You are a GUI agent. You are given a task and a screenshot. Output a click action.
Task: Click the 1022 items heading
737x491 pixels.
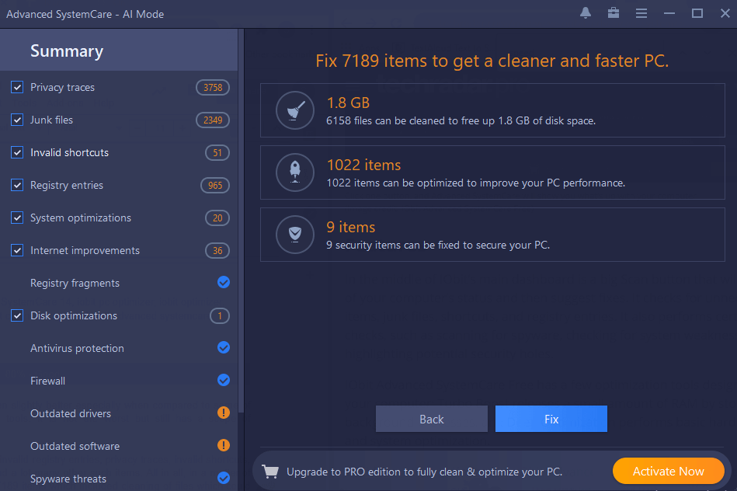click(363, 165)
